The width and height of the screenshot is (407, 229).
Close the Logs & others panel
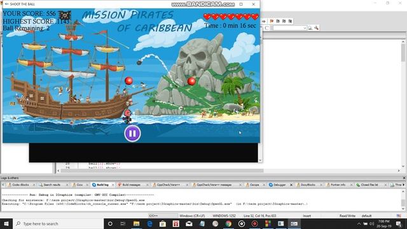tap(404, 178)
